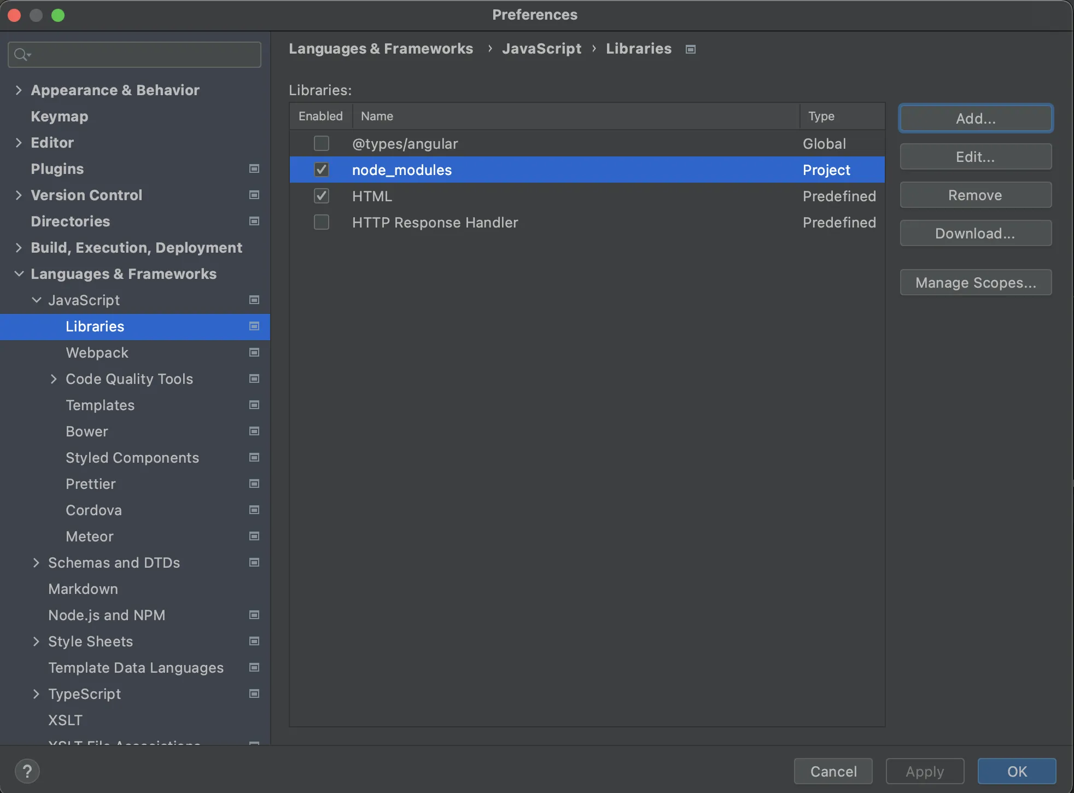Image resolution: width=1074 pixels, height=793 pixels.
Task: Uncheck the node_modules library checkbox
Action: click(322, 170)
